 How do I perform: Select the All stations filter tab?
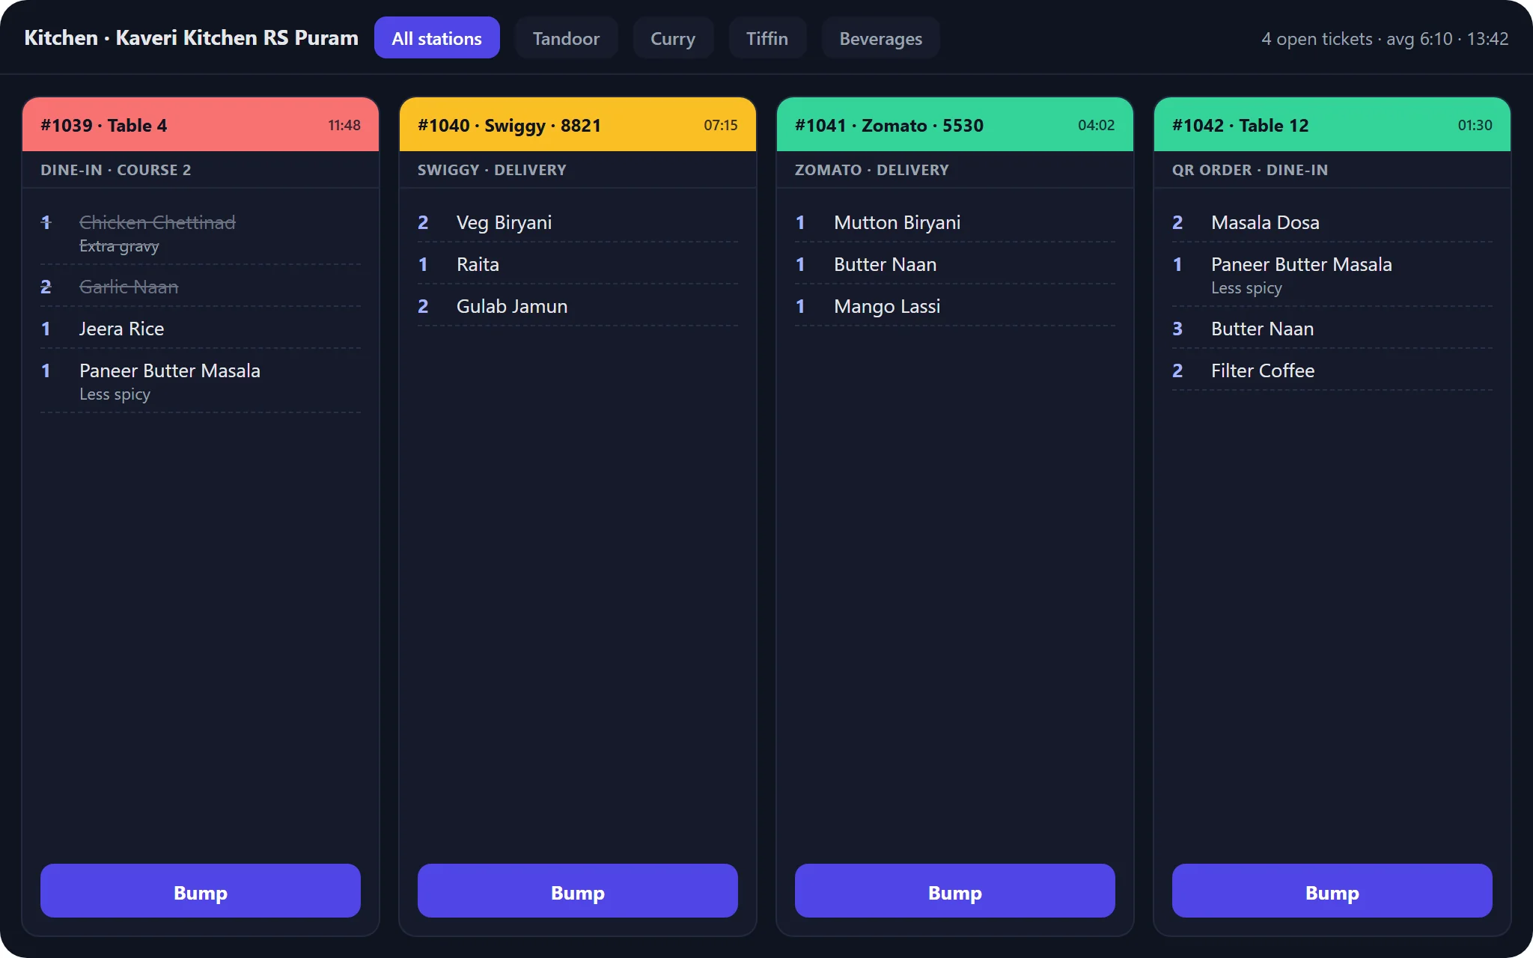pyautogui.click(x=436, y=38)
